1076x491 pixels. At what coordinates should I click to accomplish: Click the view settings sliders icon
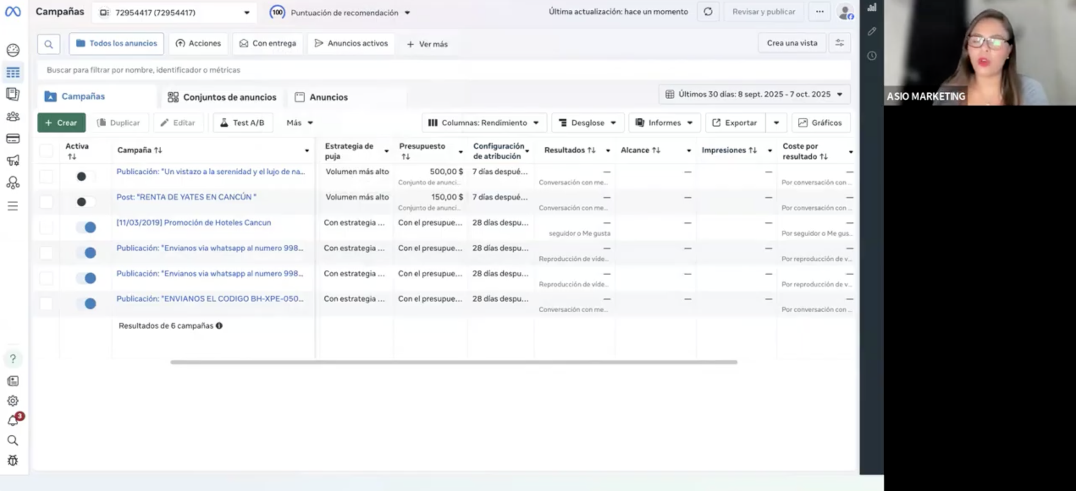(x=839, y=43)
